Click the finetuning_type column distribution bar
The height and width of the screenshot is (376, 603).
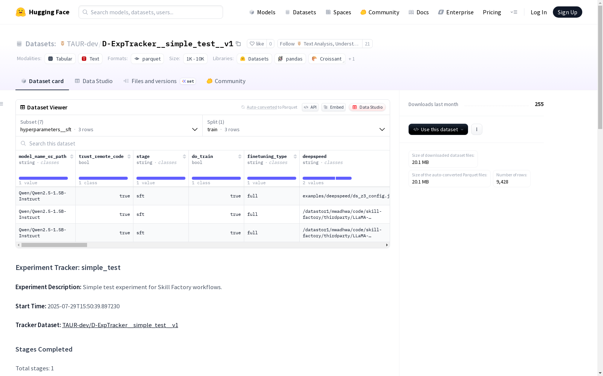click(x=272, y=178)
